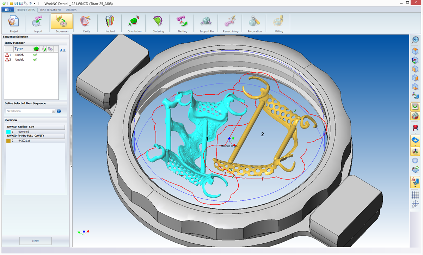
Task: Toggle the green checkmark for entity 1
Action: pos(35,55)
